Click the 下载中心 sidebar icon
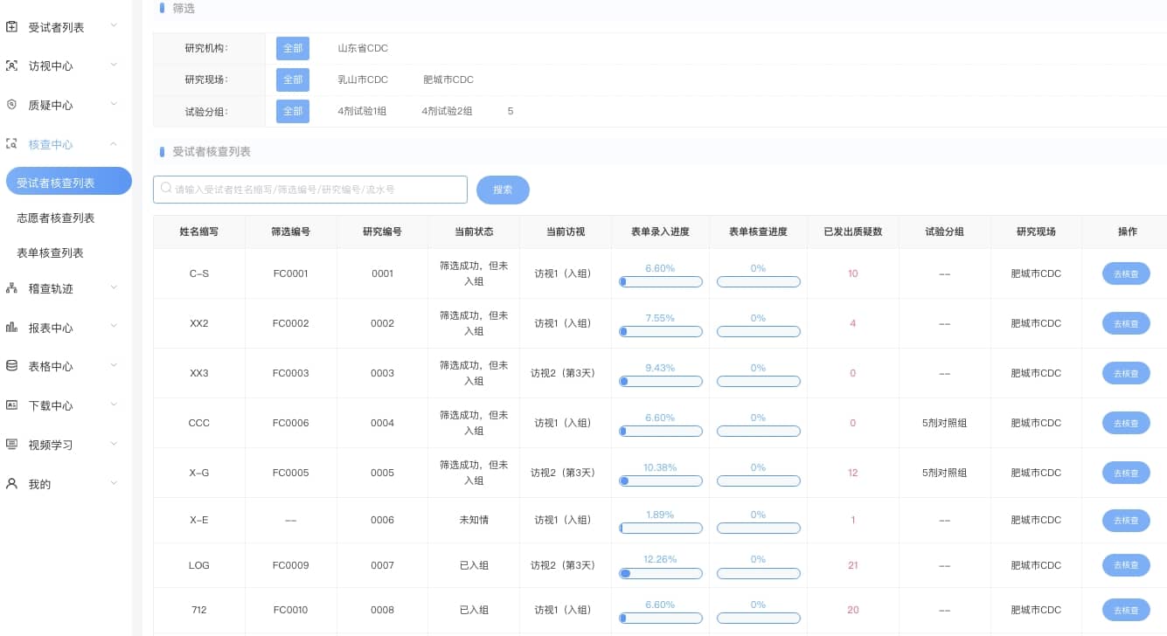Image resolution: width=1167 pixels, height=636 pixels. tap(11, 405)
